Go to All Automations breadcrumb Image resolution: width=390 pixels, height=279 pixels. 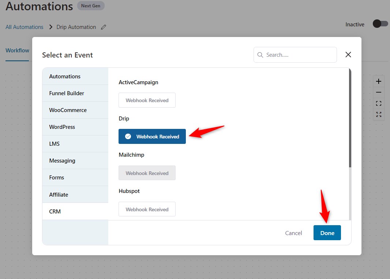[25, 27]
